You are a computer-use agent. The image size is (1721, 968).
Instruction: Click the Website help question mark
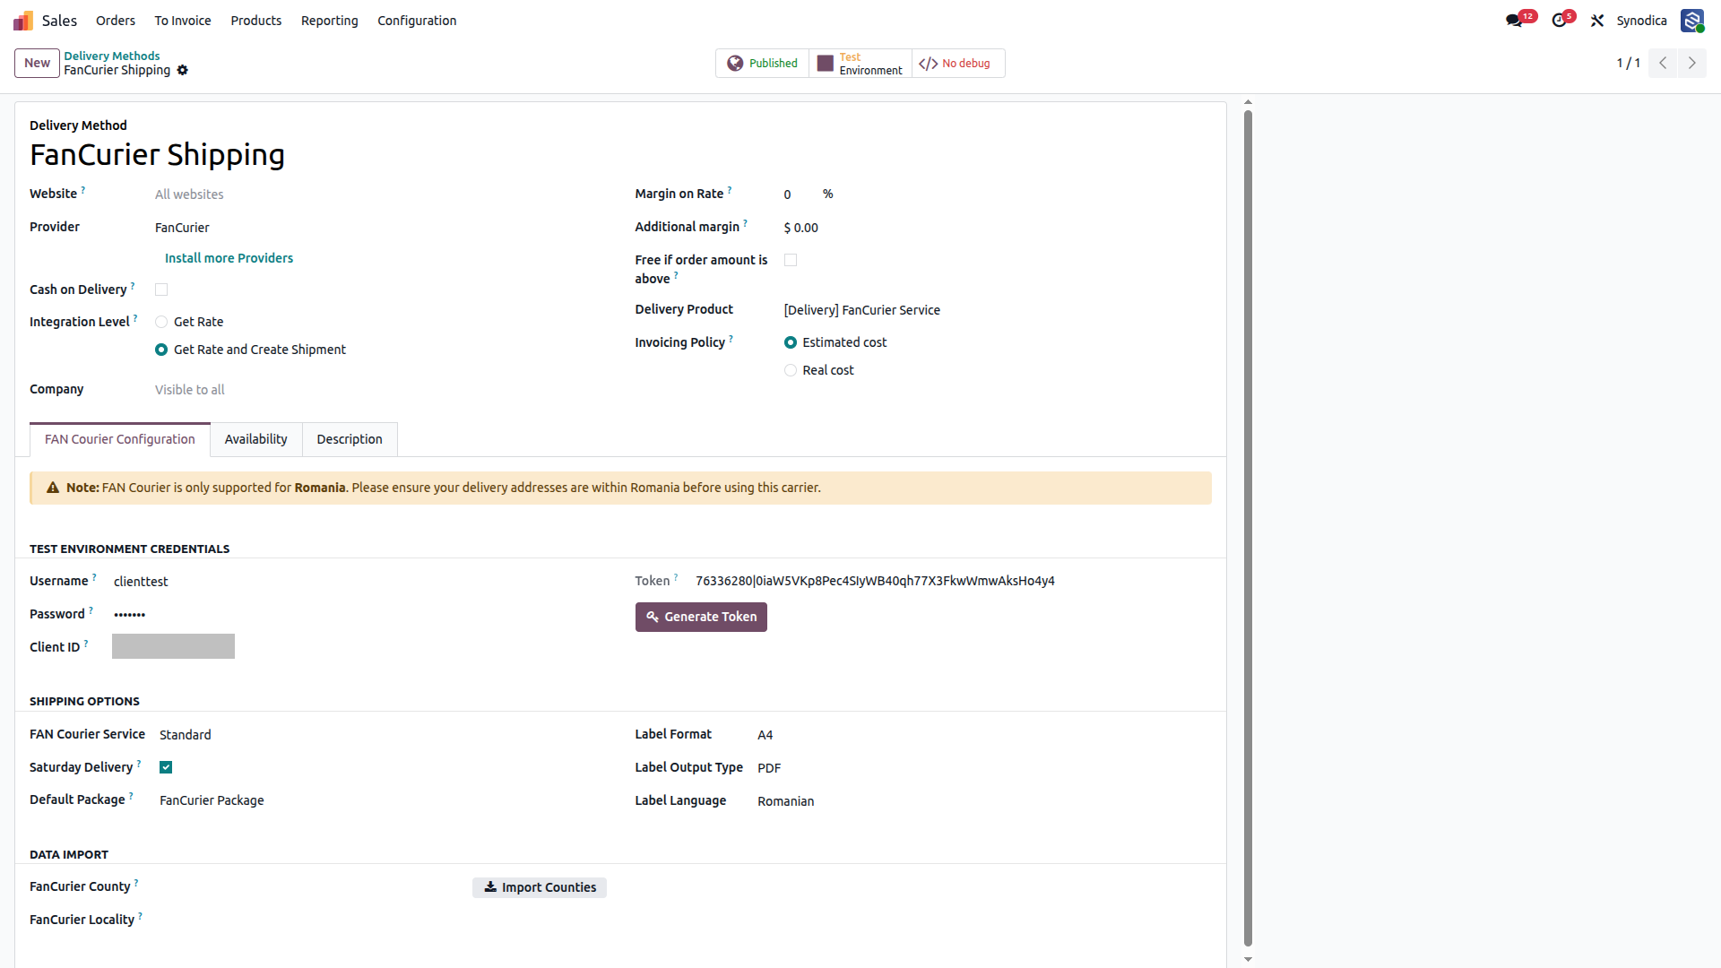(x=83, y=190)
